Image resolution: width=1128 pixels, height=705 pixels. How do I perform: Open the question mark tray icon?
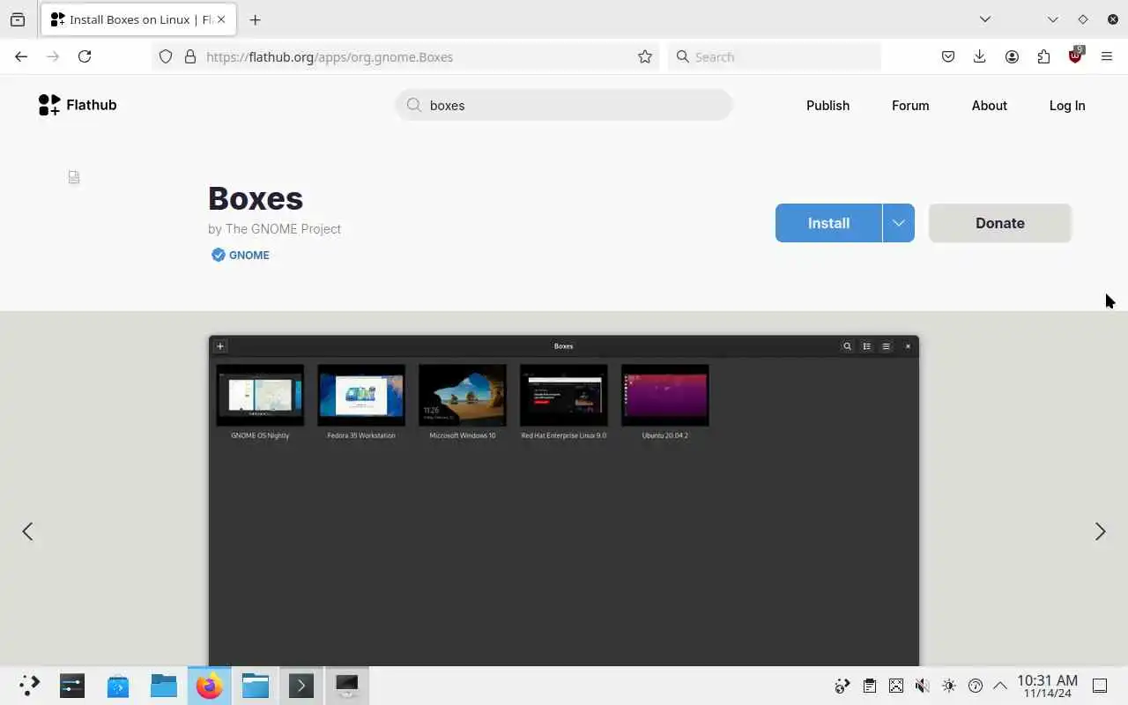(x=975, y=686)
